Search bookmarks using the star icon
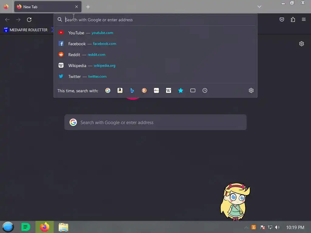This screenshot has width=311, height=233. (181, 90)
